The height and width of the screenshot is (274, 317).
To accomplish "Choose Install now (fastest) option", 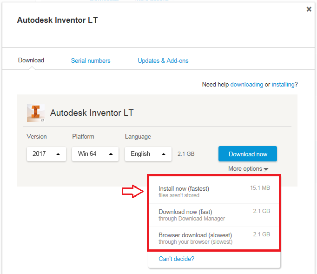I will point(214,192).
